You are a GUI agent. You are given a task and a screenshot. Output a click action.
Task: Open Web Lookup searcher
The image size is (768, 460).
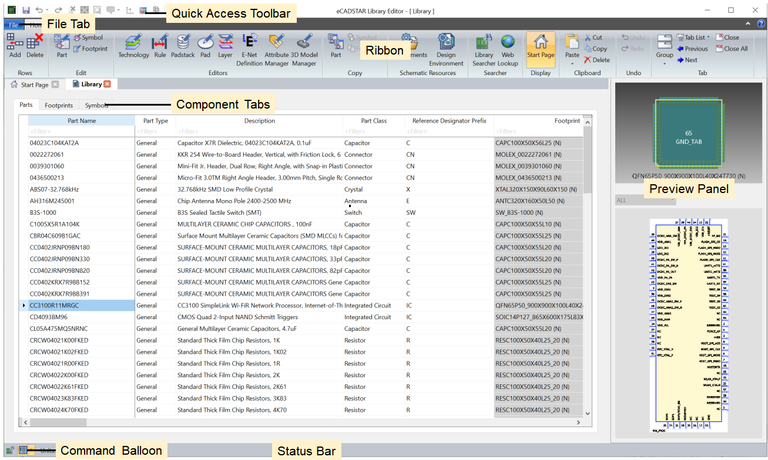click(508, 50)
